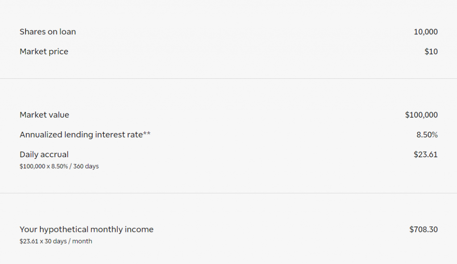The image size is (457, 264).
Task: Click the Daily accrual label
Action: [44, 154]
